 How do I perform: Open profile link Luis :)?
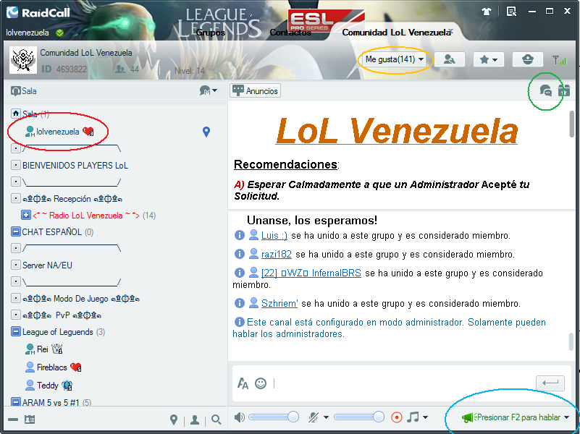(274, 235)
